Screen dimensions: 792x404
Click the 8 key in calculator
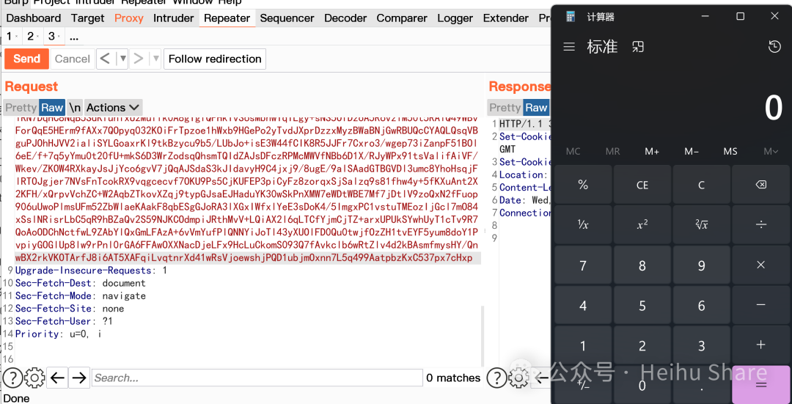click(642, 265)
